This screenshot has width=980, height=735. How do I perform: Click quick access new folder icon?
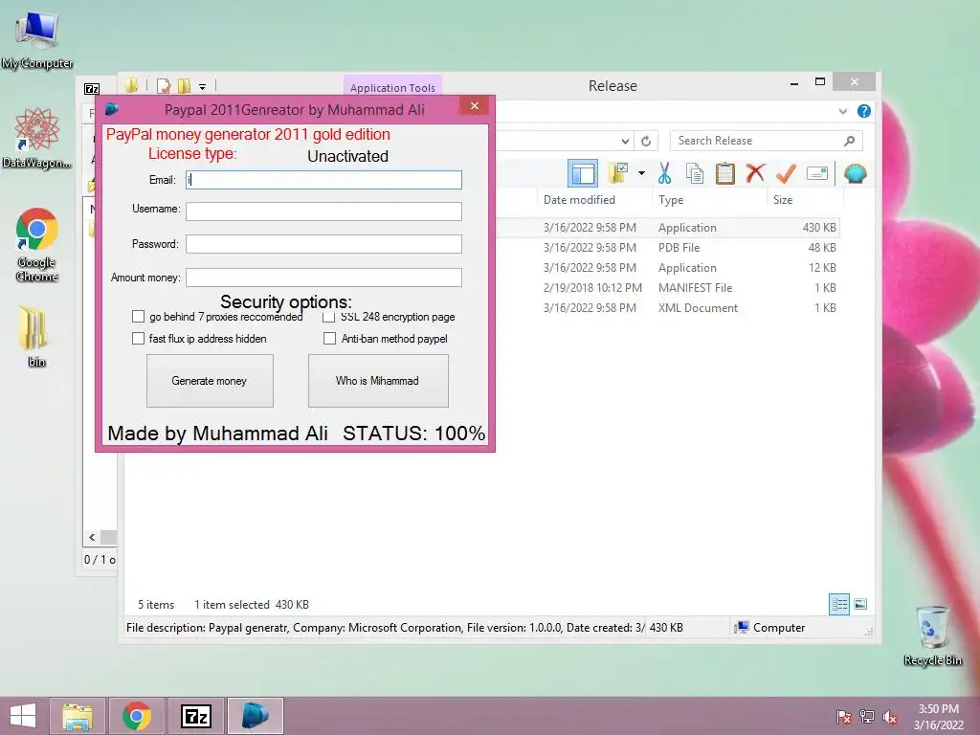pos(184,85)
